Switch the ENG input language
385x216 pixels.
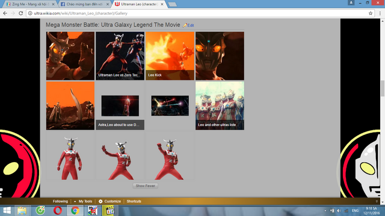tap(355, 211)
